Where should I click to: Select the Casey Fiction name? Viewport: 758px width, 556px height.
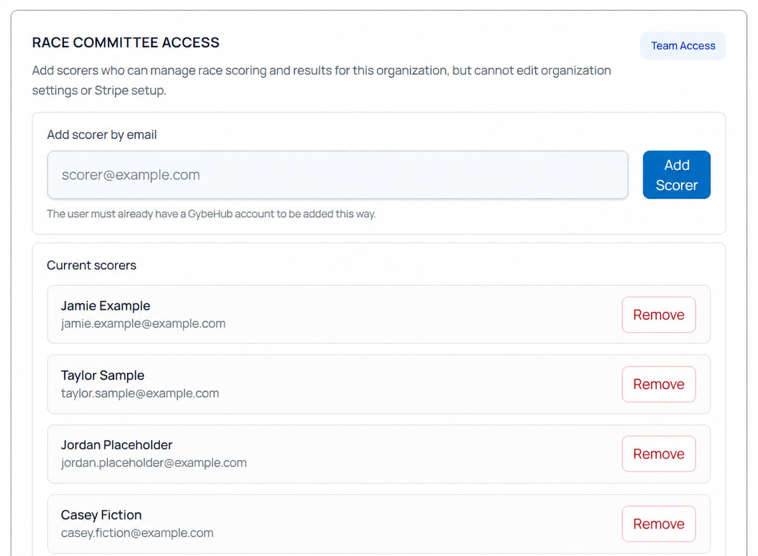pyautogui.click(x=101, y=515)
